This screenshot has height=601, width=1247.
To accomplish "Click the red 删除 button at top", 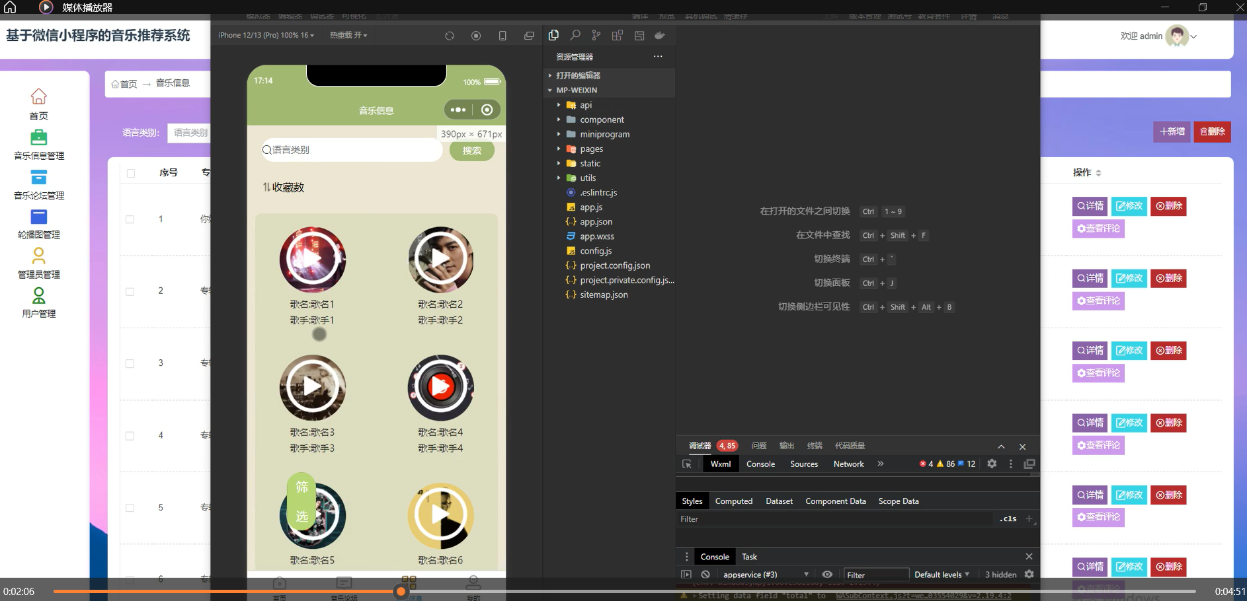I will click(1213, 131).
